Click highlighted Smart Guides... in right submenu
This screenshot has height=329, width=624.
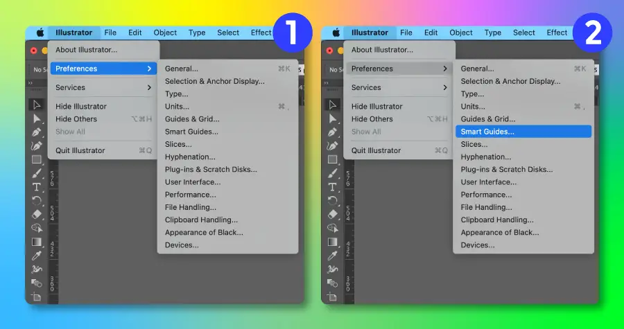[523, 132]
